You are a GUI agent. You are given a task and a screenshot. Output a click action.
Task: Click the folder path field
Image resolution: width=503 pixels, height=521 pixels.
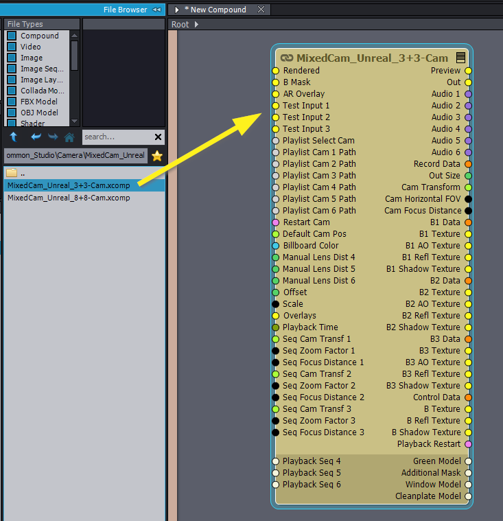click(x=75, y=155)
